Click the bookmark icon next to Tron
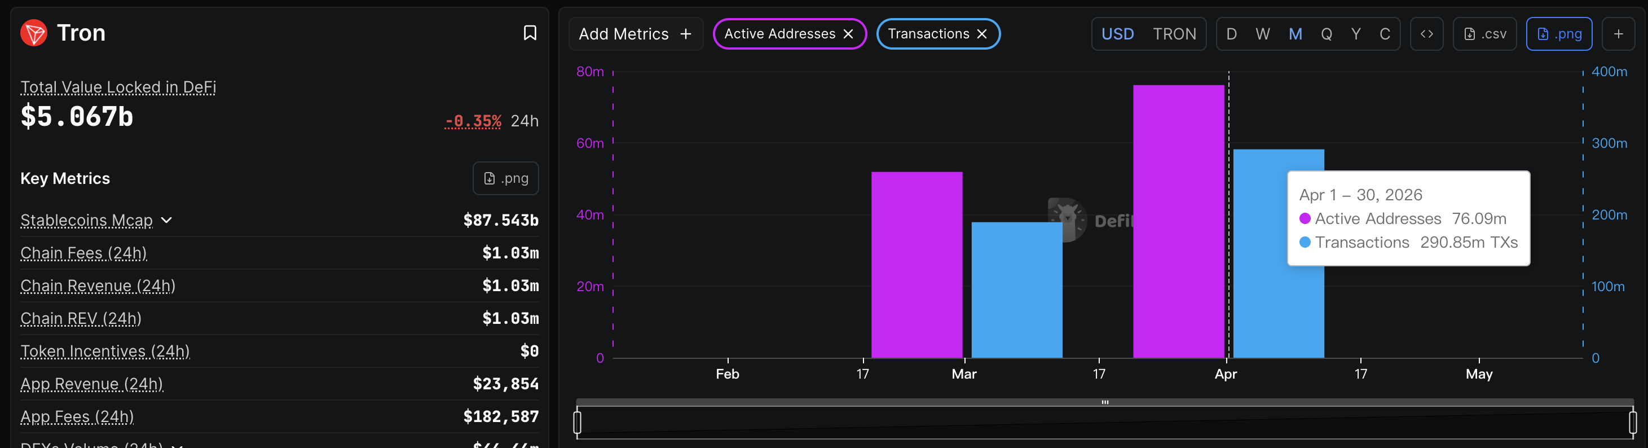The height and width of the screenshot is (448, 1648). click(530, 33)
